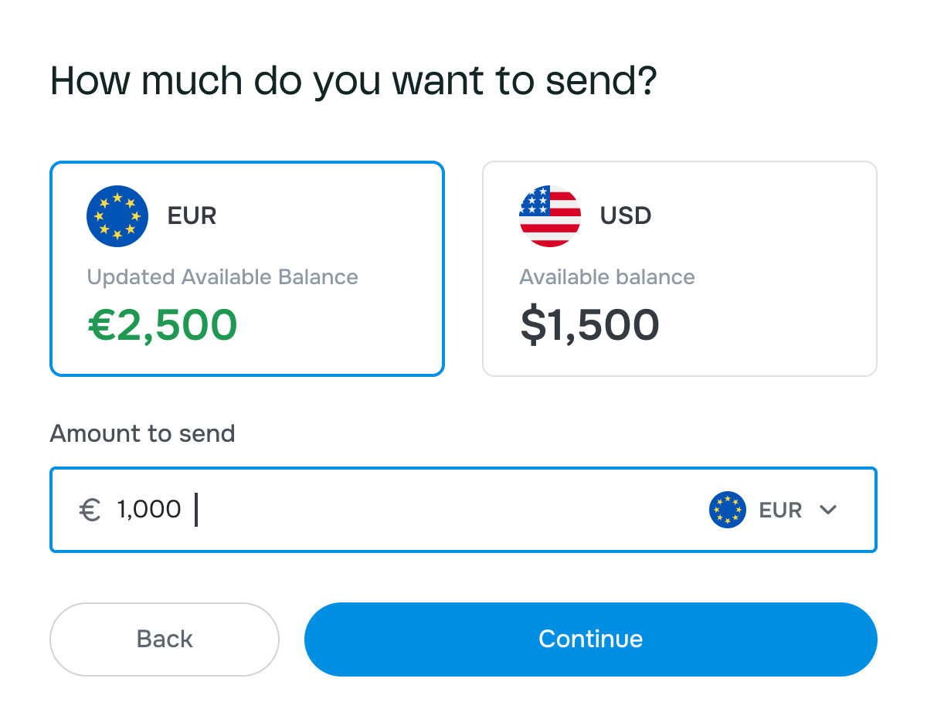Click the EUR title text in first card
927x726 pixels.
(192, 215)
